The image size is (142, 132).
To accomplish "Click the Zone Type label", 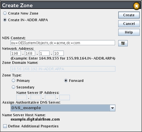I will point(12,75).
